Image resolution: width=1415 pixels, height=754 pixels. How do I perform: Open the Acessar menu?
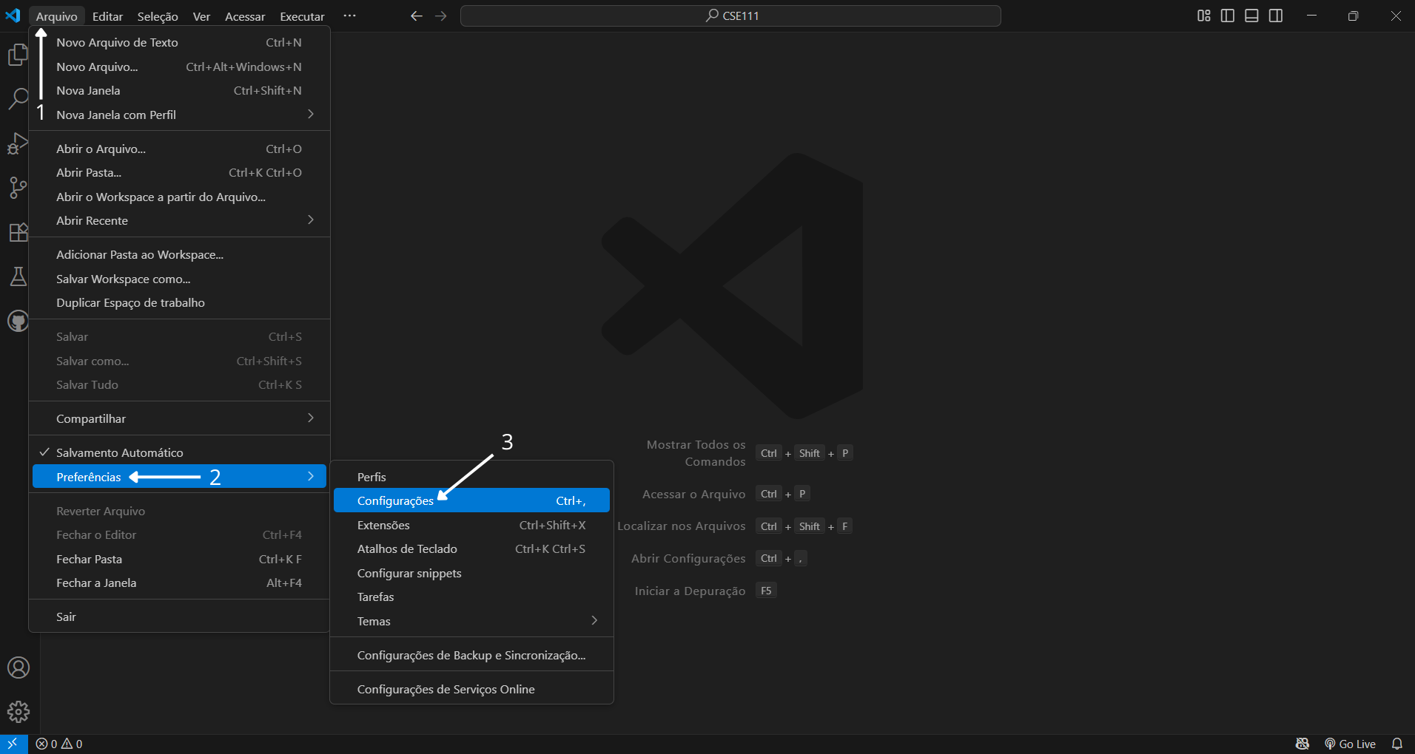pyautogui.click(x=245, y=16)
